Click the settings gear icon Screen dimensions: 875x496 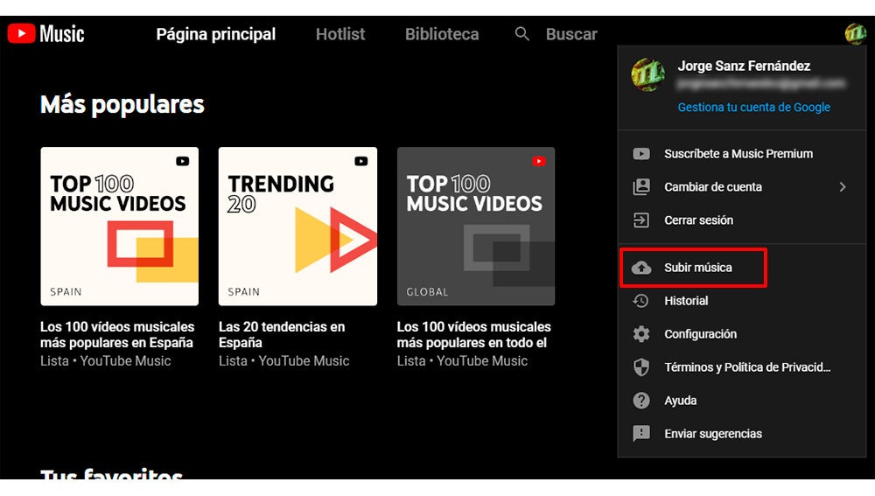[641, 333]
